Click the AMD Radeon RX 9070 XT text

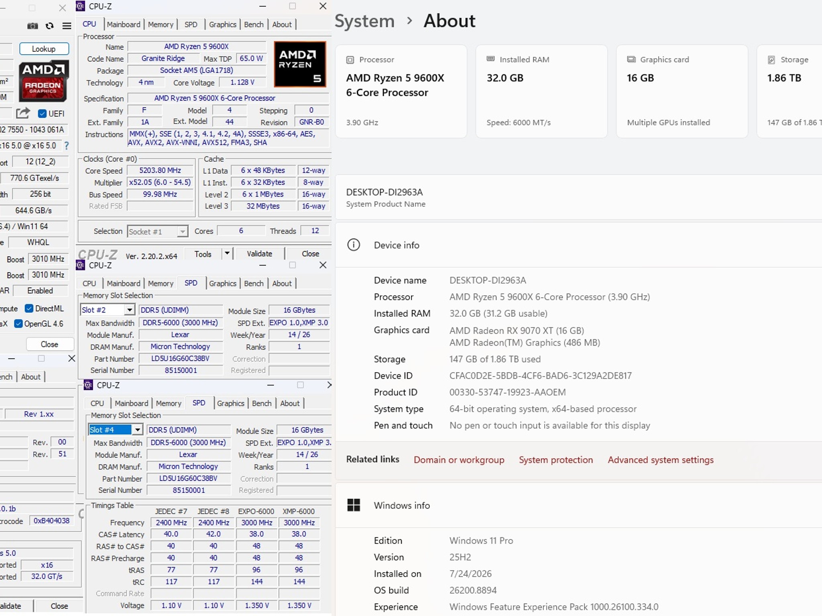click(517, 330)
